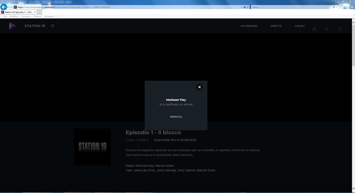Go back with the browser back arrow

pos(4,7)
